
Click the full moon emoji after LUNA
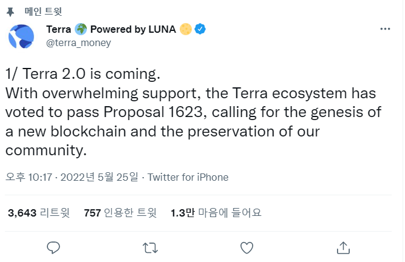(186, 30)
